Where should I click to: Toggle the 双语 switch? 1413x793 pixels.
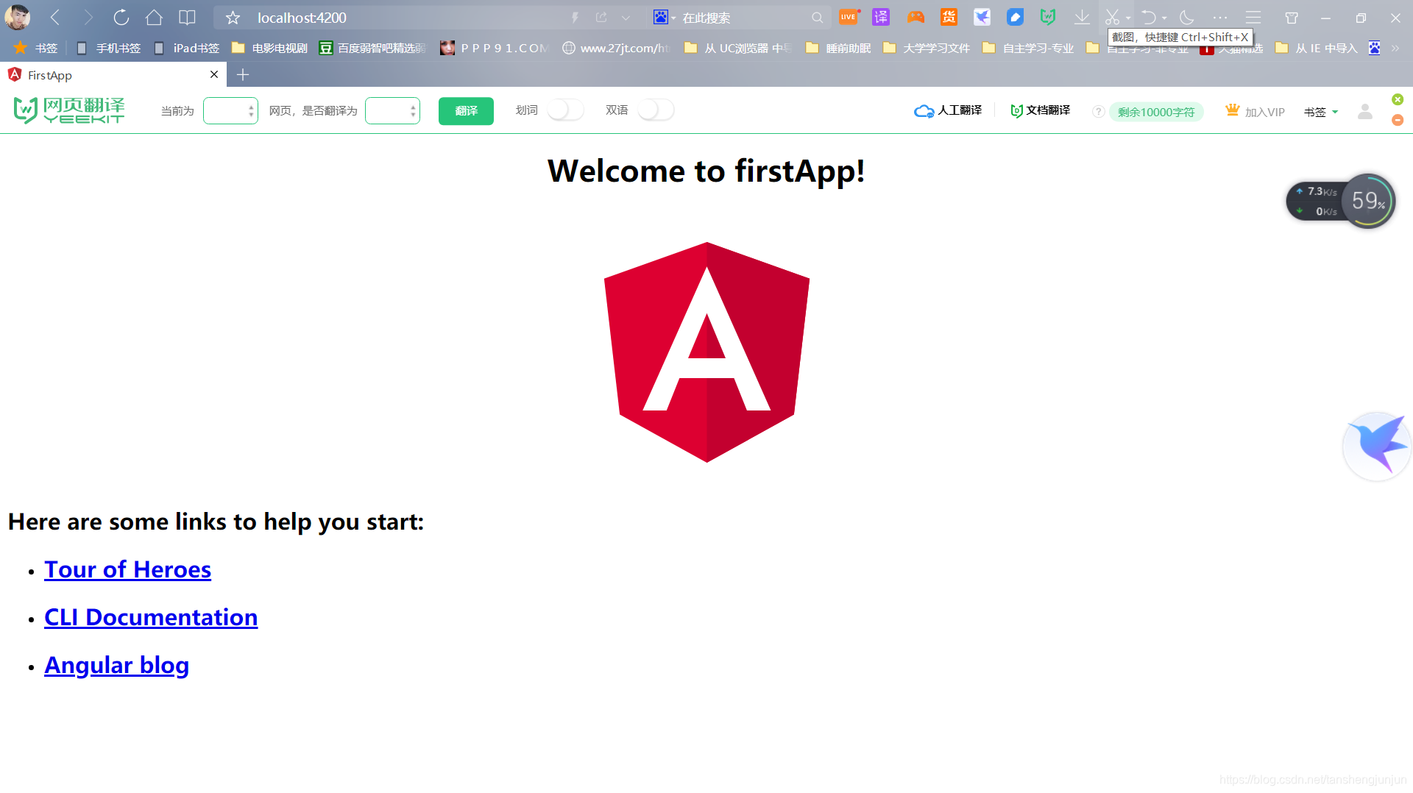pos(656,110)
